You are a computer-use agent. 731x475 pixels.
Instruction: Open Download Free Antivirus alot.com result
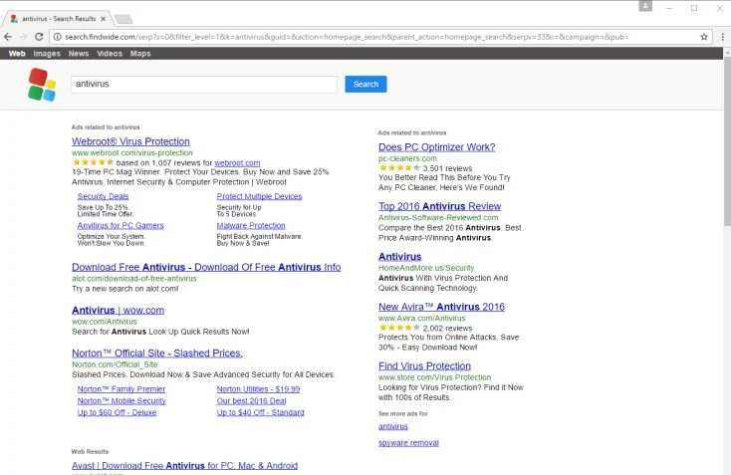(206, 267)
